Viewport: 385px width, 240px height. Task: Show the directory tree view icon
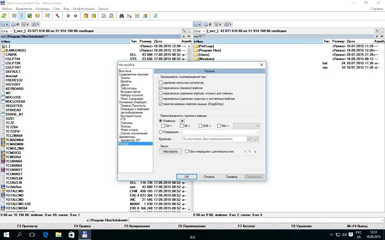tap(37, 16)
